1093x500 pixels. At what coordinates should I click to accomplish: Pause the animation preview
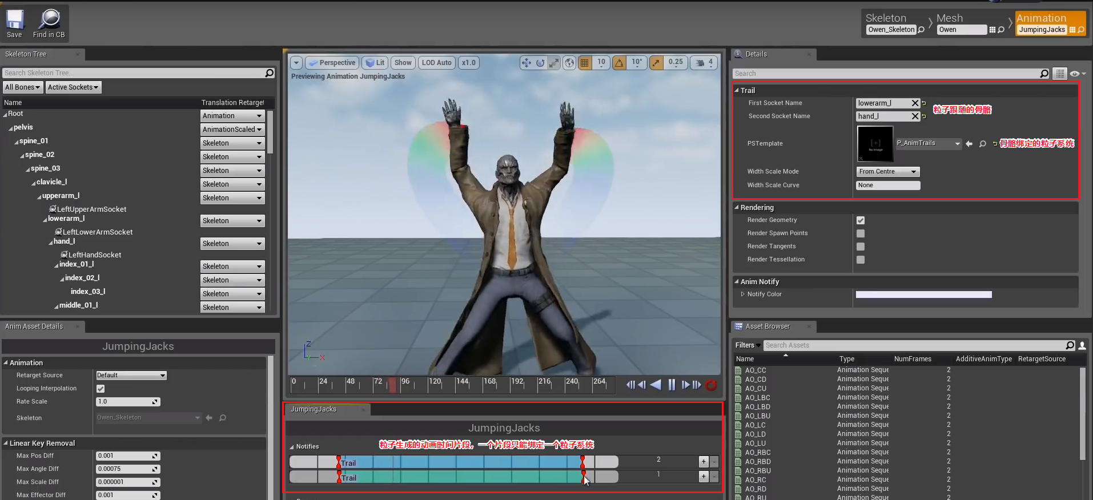672,385
